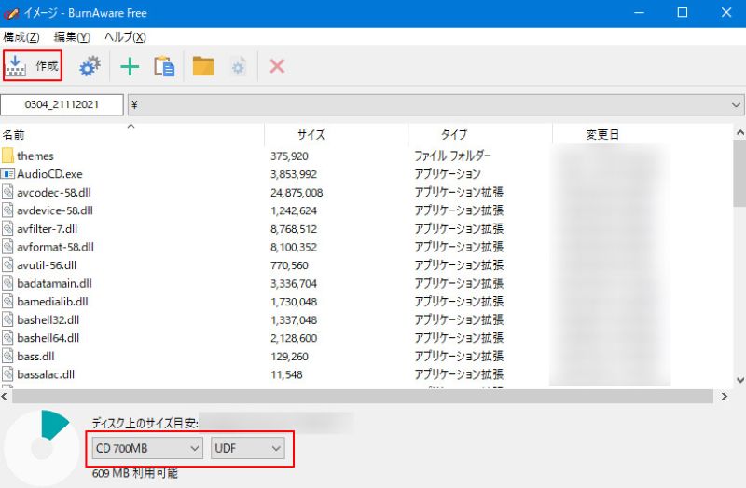The width and height of the screenshot is (746, 488).
Task: Click the vertical scrollbar up arrow
Action: click(739, 132)
